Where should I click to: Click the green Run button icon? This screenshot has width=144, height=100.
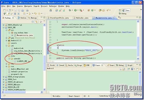75,10
